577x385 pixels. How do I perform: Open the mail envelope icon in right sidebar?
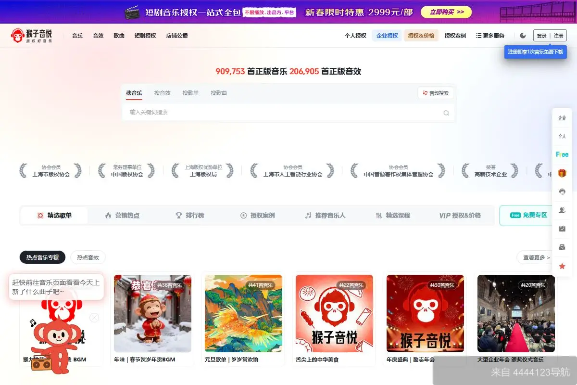(x=562, y=247)
